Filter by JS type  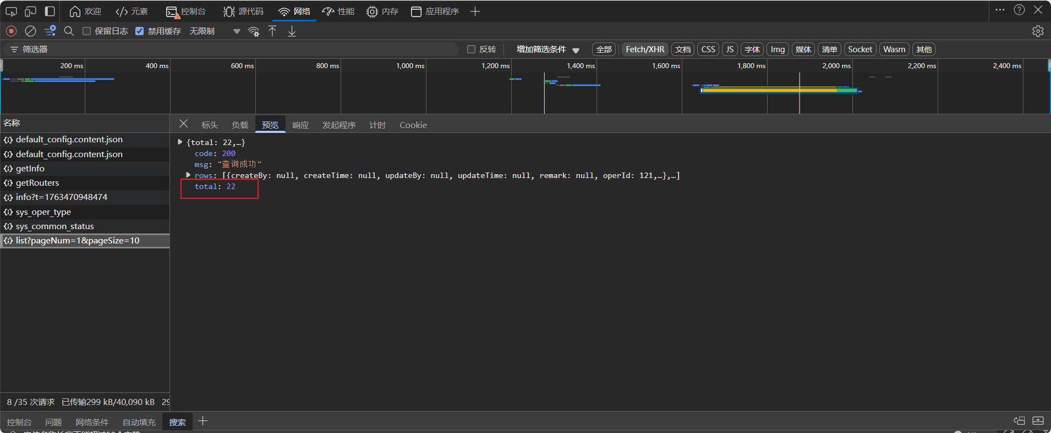tap(730, 49)
